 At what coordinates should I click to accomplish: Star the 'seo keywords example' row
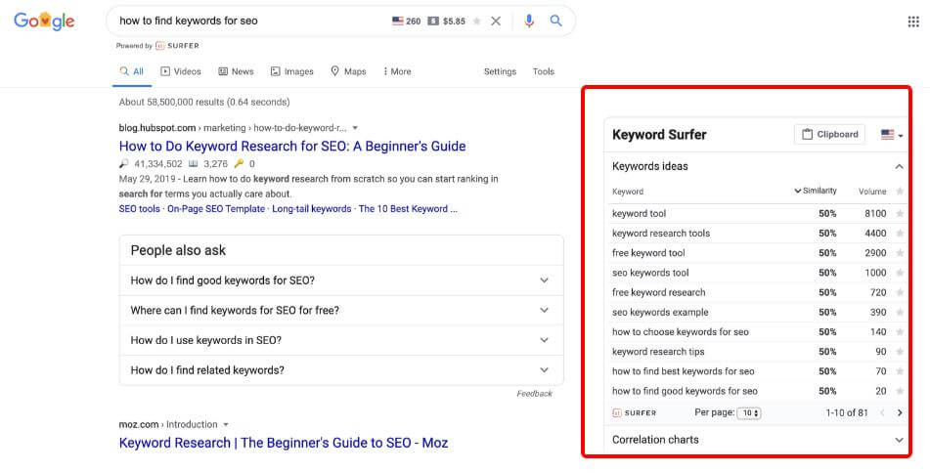point(900,313)
